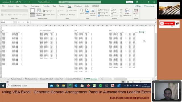Click the macro recording status bar icon

8,82
